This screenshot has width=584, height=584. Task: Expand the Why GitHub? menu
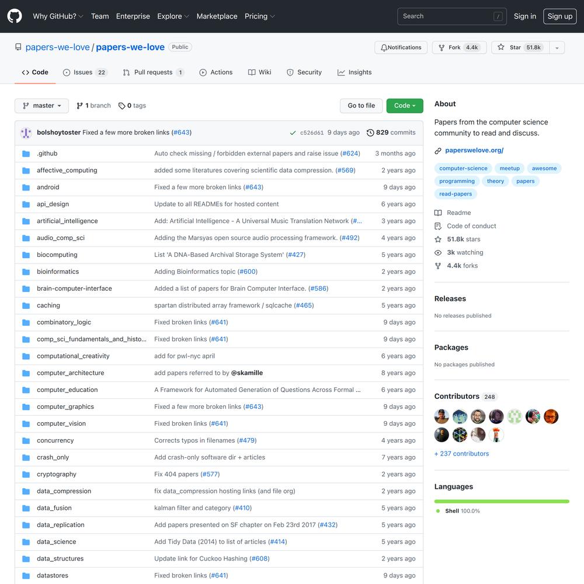(x=58, y=16)
